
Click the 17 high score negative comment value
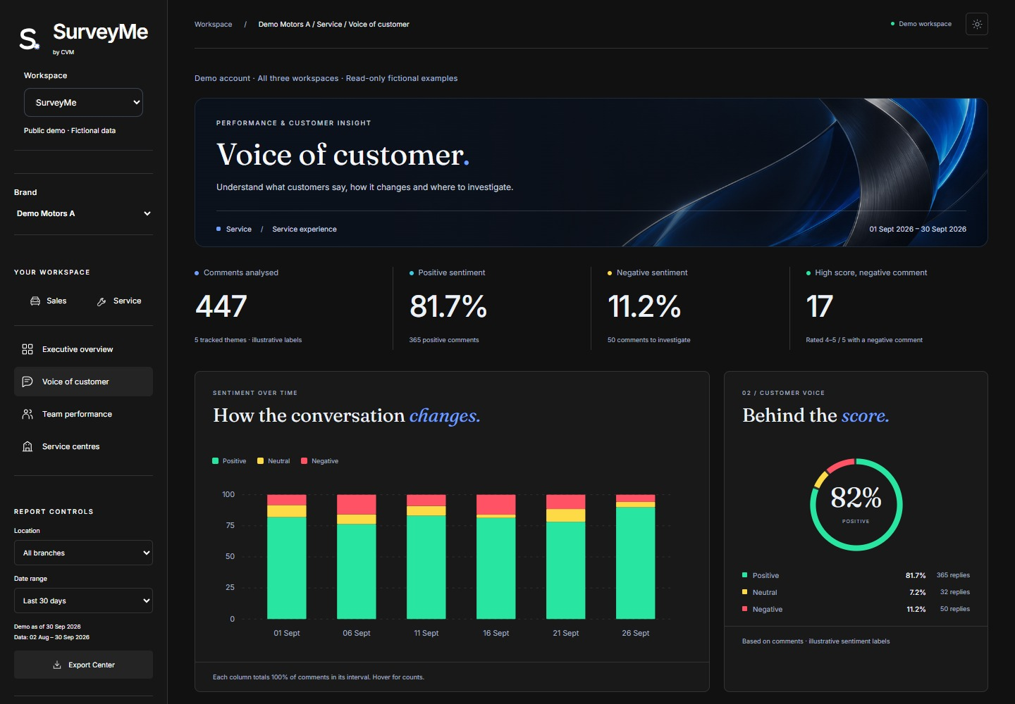(820, 306)
